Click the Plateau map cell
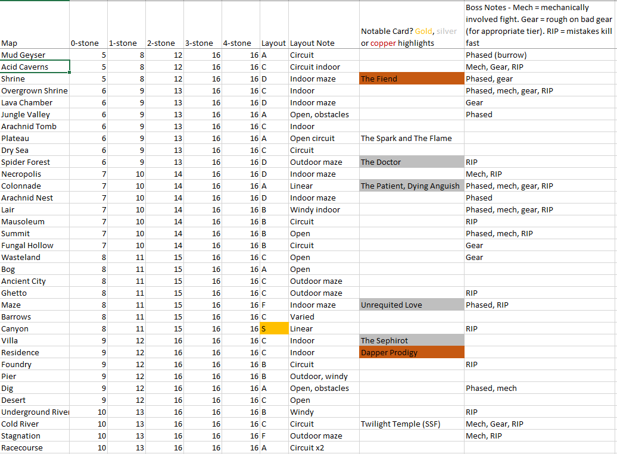The width and height of the screenshot is (617, 454). click(x=35, y=139)
